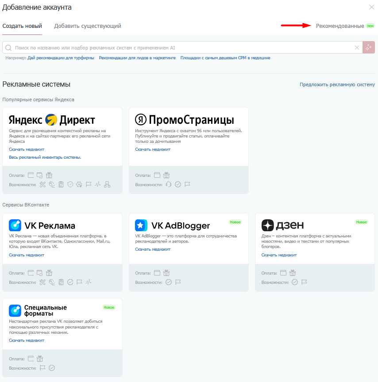The height and width of the screenshot is (382, 378).
Task: Click tools capability icon in VK Реклама card
Action: 42,282
